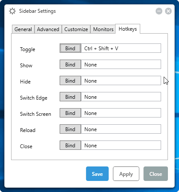Select the Hotkeys tab
This screenshot has height=192, width=179.
coord(128,29)
